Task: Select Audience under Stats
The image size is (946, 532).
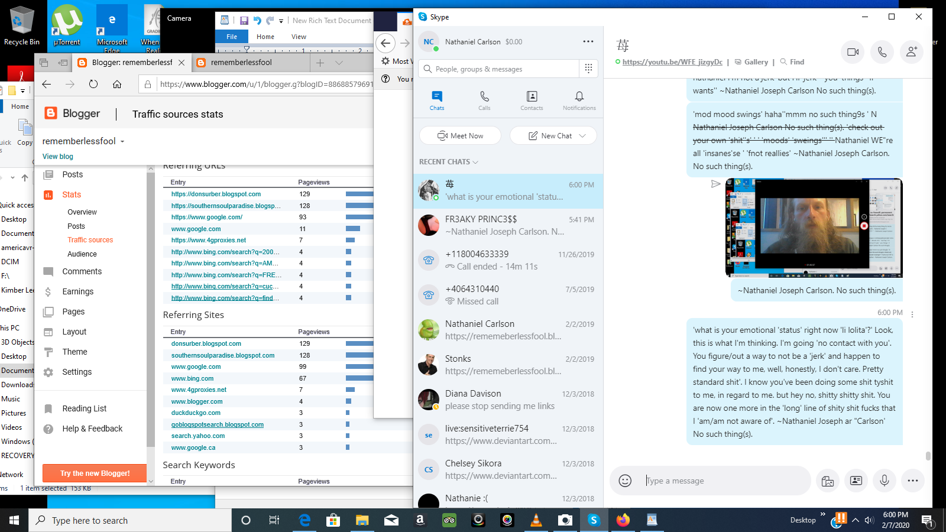Action: pos(82,254)
